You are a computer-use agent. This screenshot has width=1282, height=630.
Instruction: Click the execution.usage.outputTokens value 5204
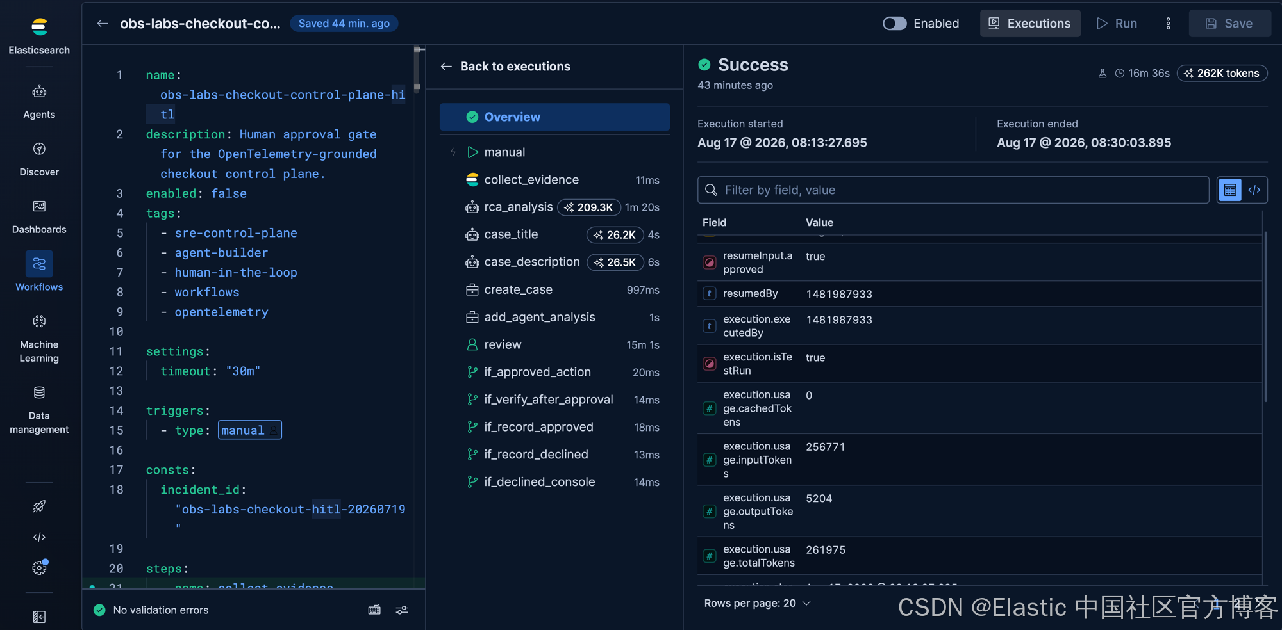pyautogui.click(x=819, y=499)
